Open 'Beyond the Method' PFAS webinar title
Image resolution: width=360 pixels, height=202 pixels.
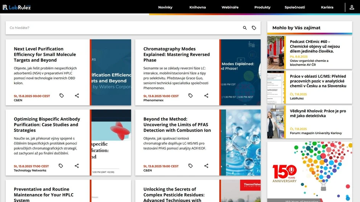coord(177,125)
